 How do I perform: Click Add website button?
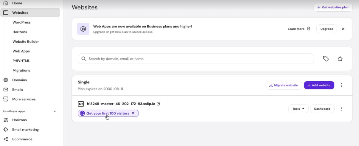coord(319,85)
